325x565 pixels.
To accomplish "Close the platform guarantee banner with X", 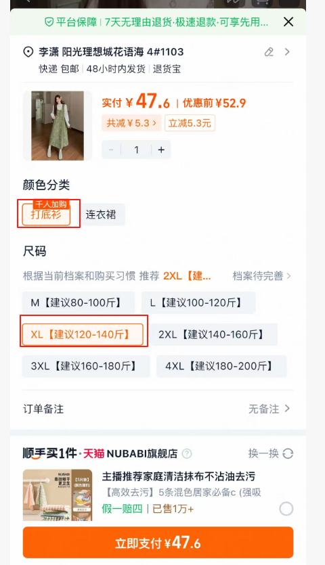I will click(x=288, y=22).
